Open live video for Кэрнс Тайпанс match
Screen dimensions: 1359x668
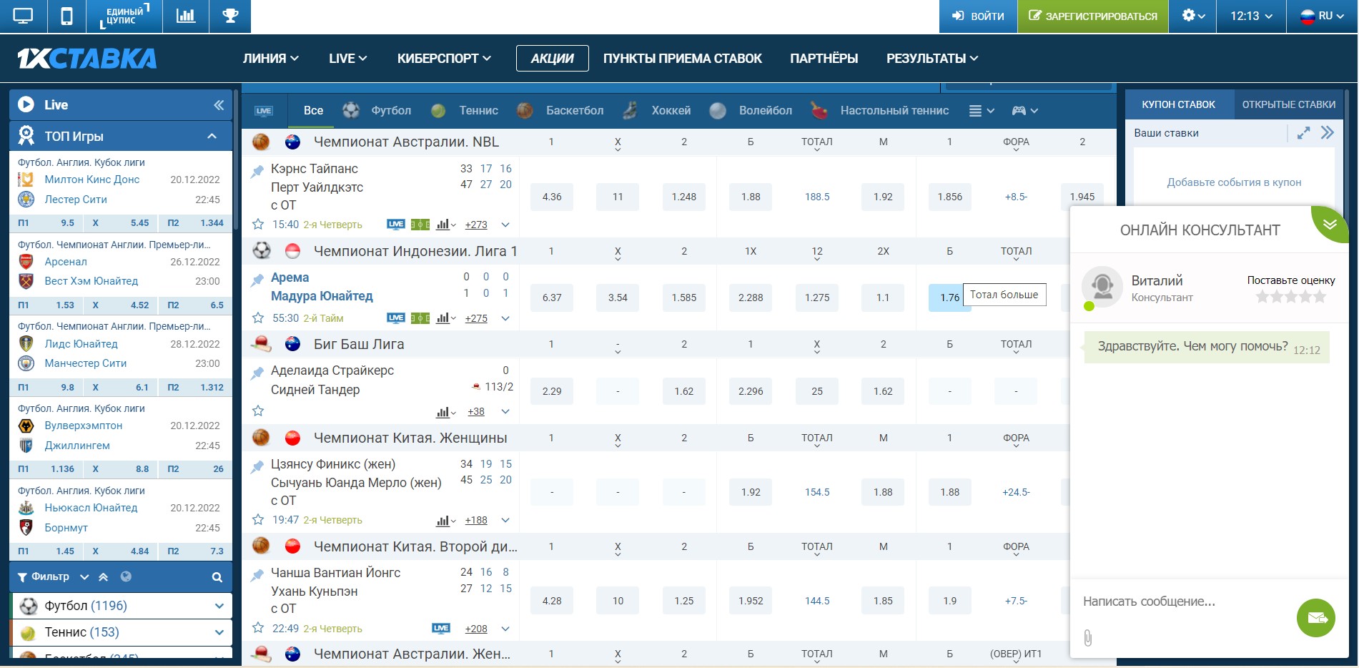[x=396, y=225]
